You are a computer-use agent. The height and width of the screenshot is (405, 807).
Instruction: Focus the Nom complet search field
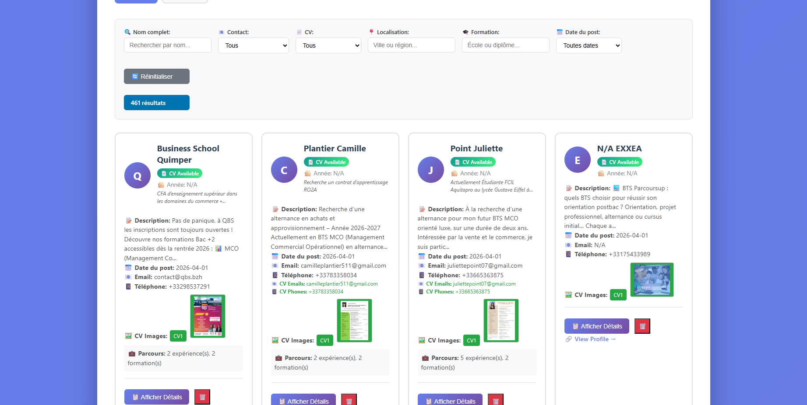click(167, 45)
